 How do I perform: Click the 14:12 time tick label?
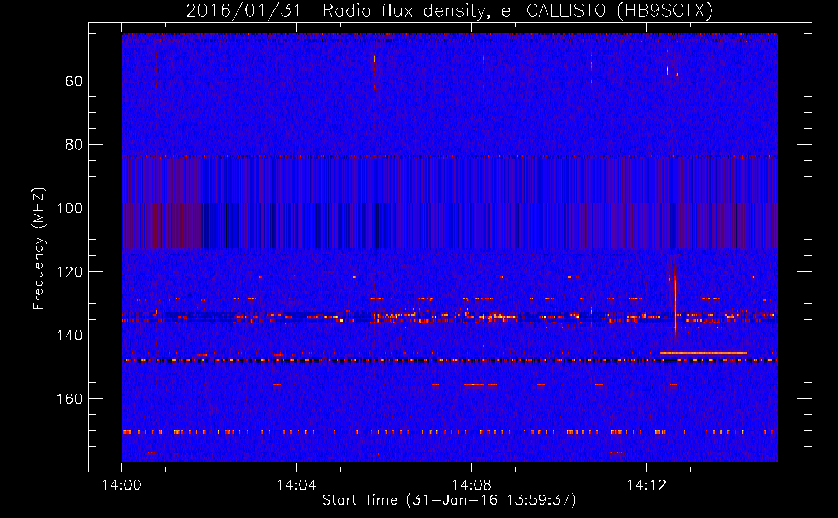click(x=646, y=485)
